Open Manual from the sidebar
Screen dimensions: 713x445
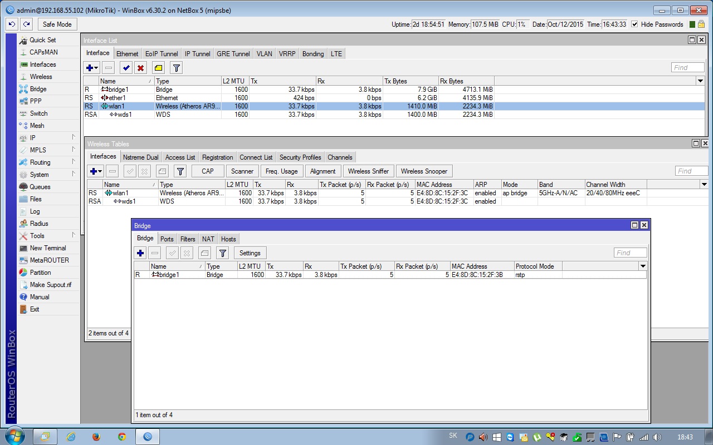pos(40,297)
